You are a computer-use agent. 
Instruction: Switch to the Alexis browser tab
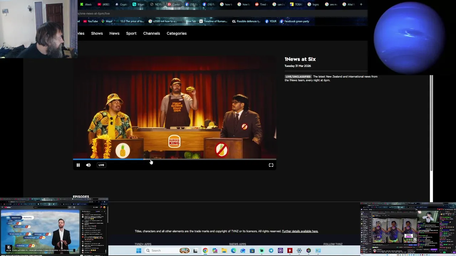pyautogui.click(x=86, y=4)
